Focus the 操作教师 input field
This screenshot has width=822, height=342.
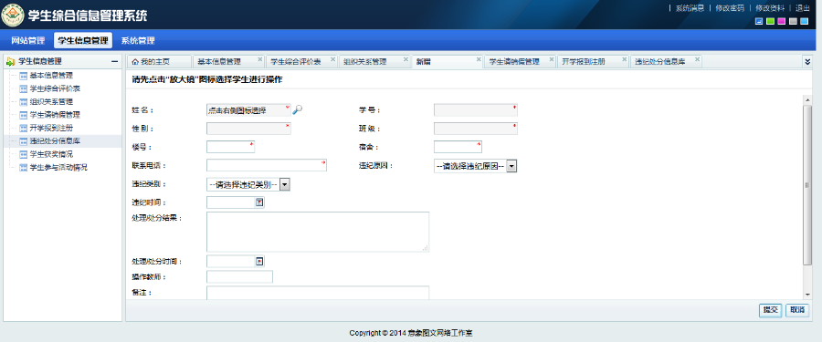239,276
